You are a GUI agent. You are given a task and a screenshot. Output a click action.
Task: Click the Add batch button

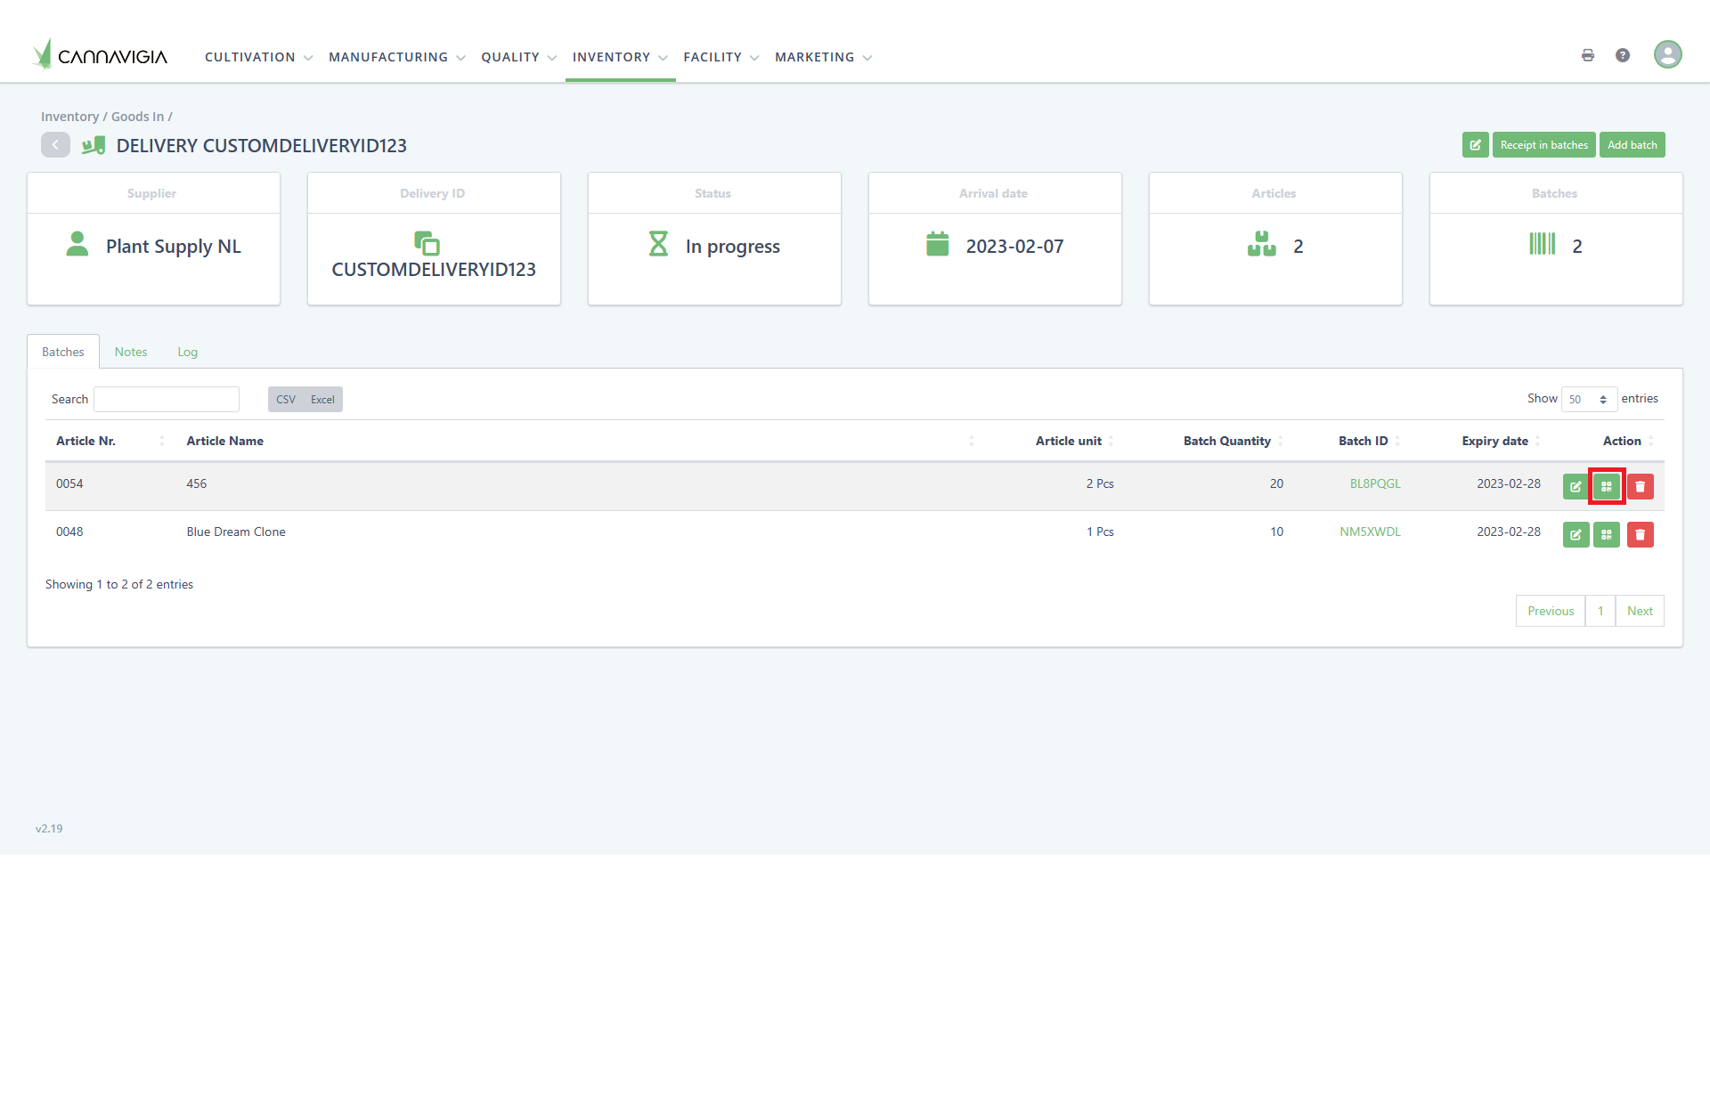click(1632, 145)
